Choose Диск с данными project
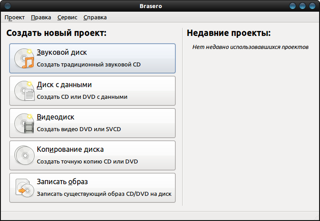320x221 pixels. pyautogui.click(x=92, y=91)
